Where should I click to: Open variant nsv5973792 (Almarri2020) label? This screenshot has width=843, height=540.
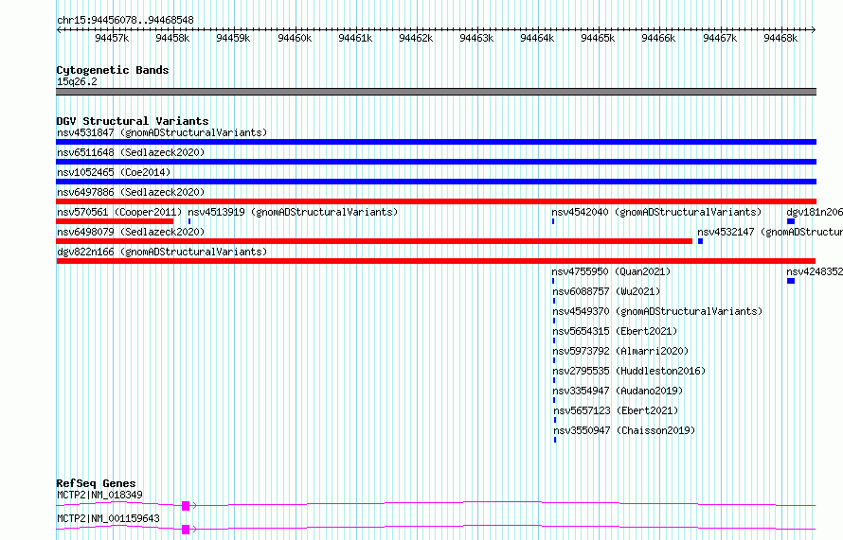coord(620,351)
